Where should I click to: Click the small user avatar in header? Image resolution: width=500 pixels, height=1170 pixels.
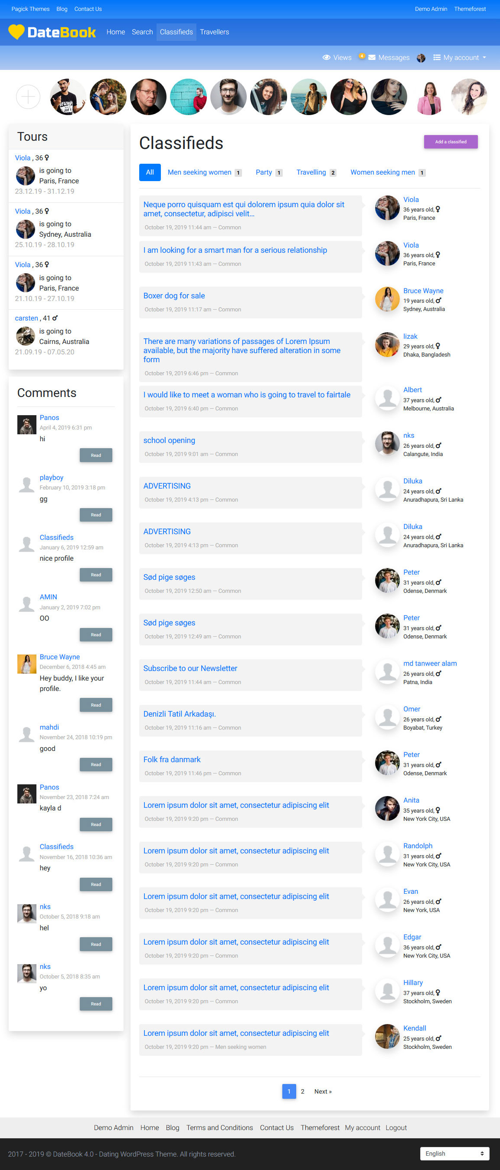point(421,58)
